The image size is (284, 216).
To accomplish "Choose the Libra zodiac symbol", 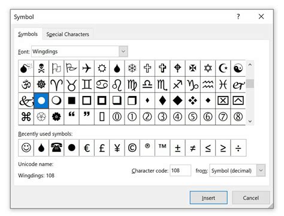I will click(x=147, y=85).
